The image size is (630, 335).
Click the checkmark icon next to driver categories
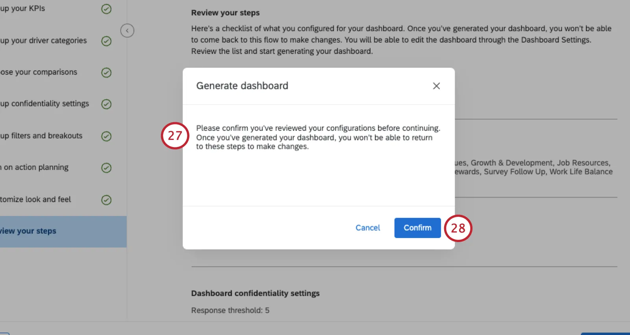click(106, 41)
